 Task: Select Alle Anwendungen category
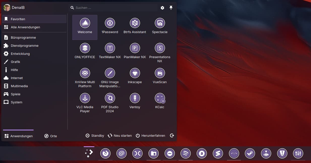pos(25,27)
